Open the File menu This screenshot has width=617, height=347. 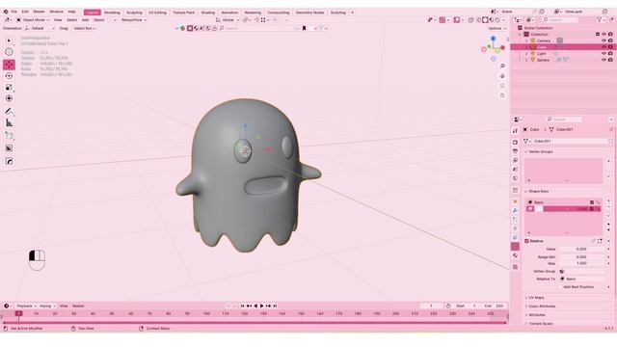tap(14, 12)
